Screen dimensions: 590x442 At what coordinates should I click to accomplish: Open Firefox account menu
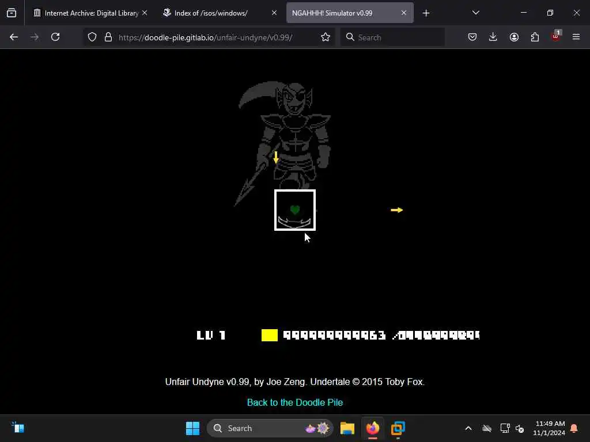[514, 37]
